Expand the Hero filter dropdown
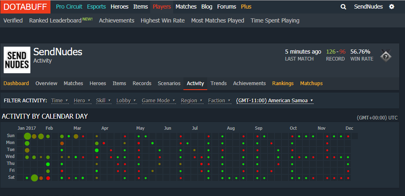The height and width of the screenshot is (196, 405). (81, 101)
